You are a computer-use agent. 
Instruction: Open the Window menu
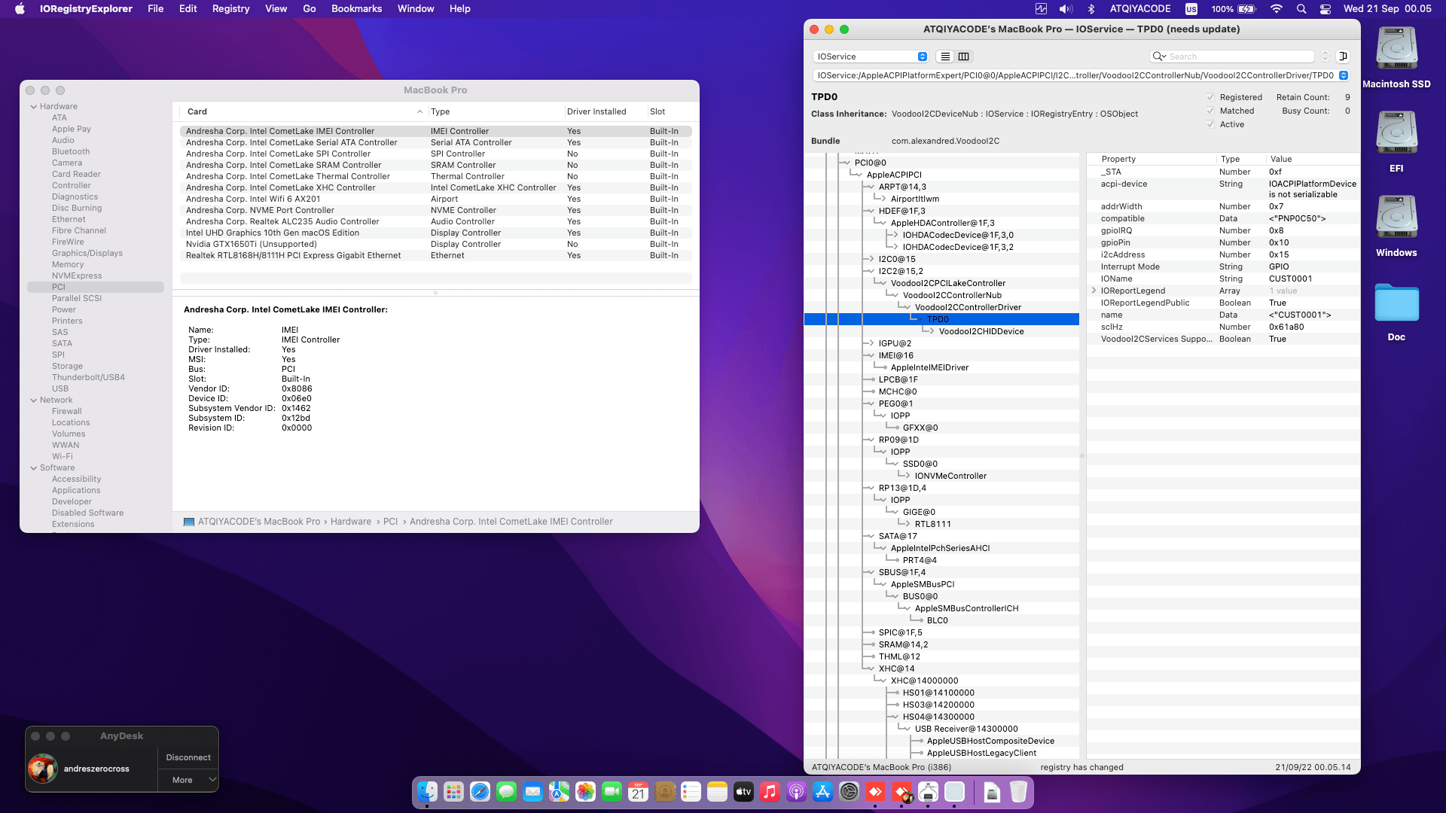pos(416,9)
